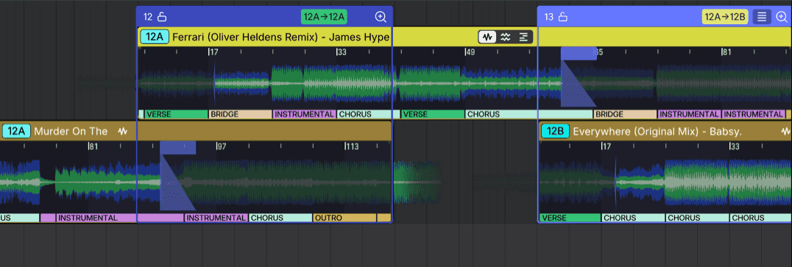Select Ferrari's second VERSE section before bar 49
The image size is (792, 267).
click(433, 114)
